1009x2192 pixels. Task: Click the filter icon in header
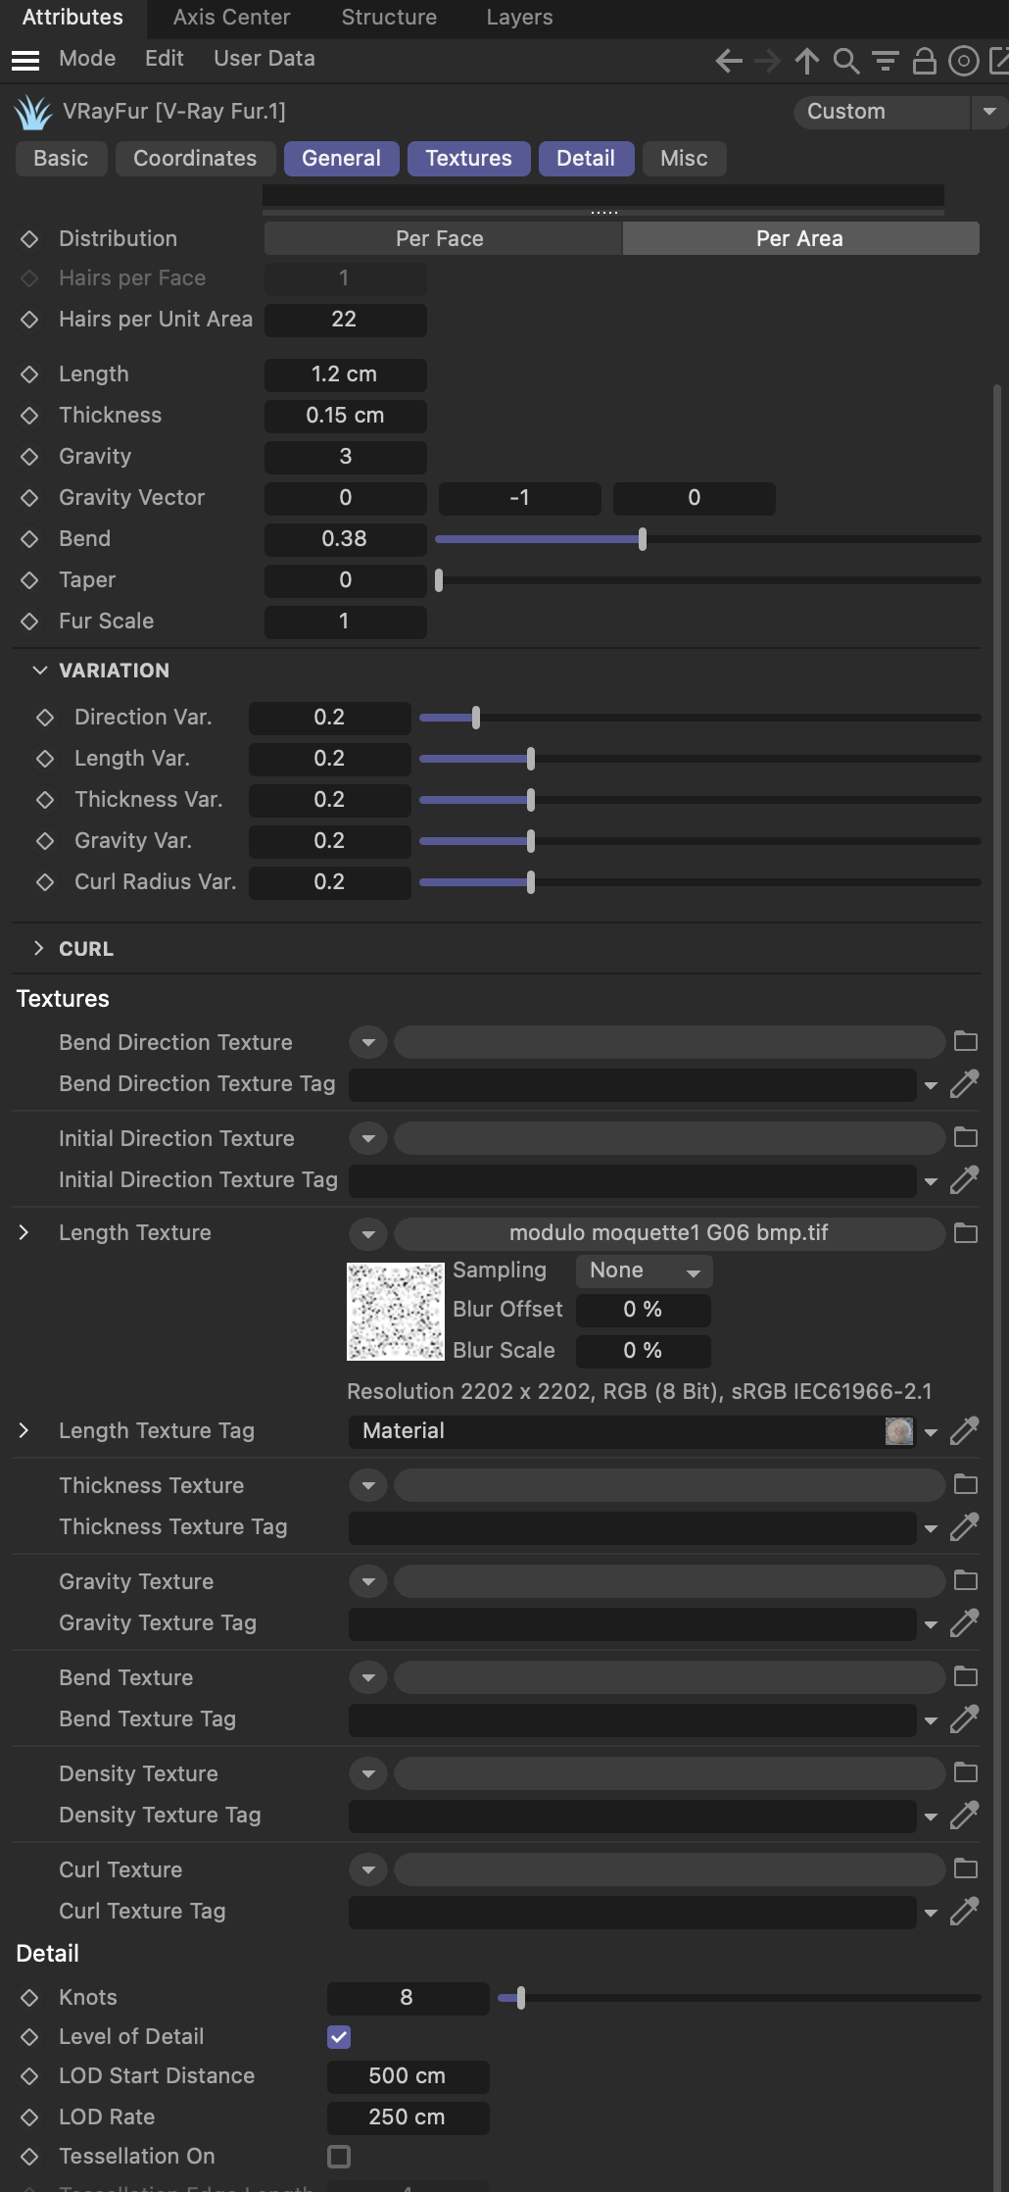point(885,61)
